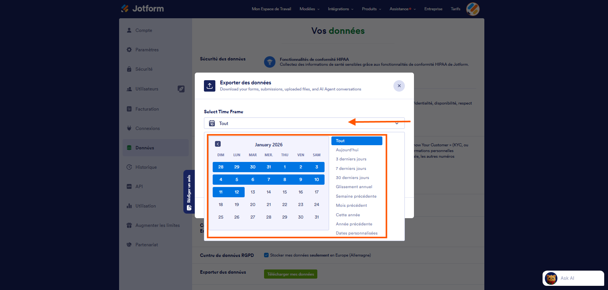The height and width of the screenshot is (290, 608).
Task: Open the Entreprise page
Action: (433, 9)
